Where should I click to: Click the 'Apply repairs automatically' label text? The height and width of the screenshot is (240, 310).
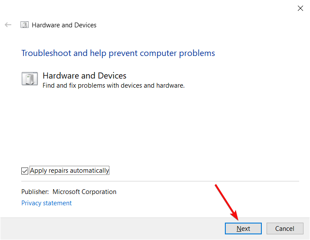tap(69, 171)
